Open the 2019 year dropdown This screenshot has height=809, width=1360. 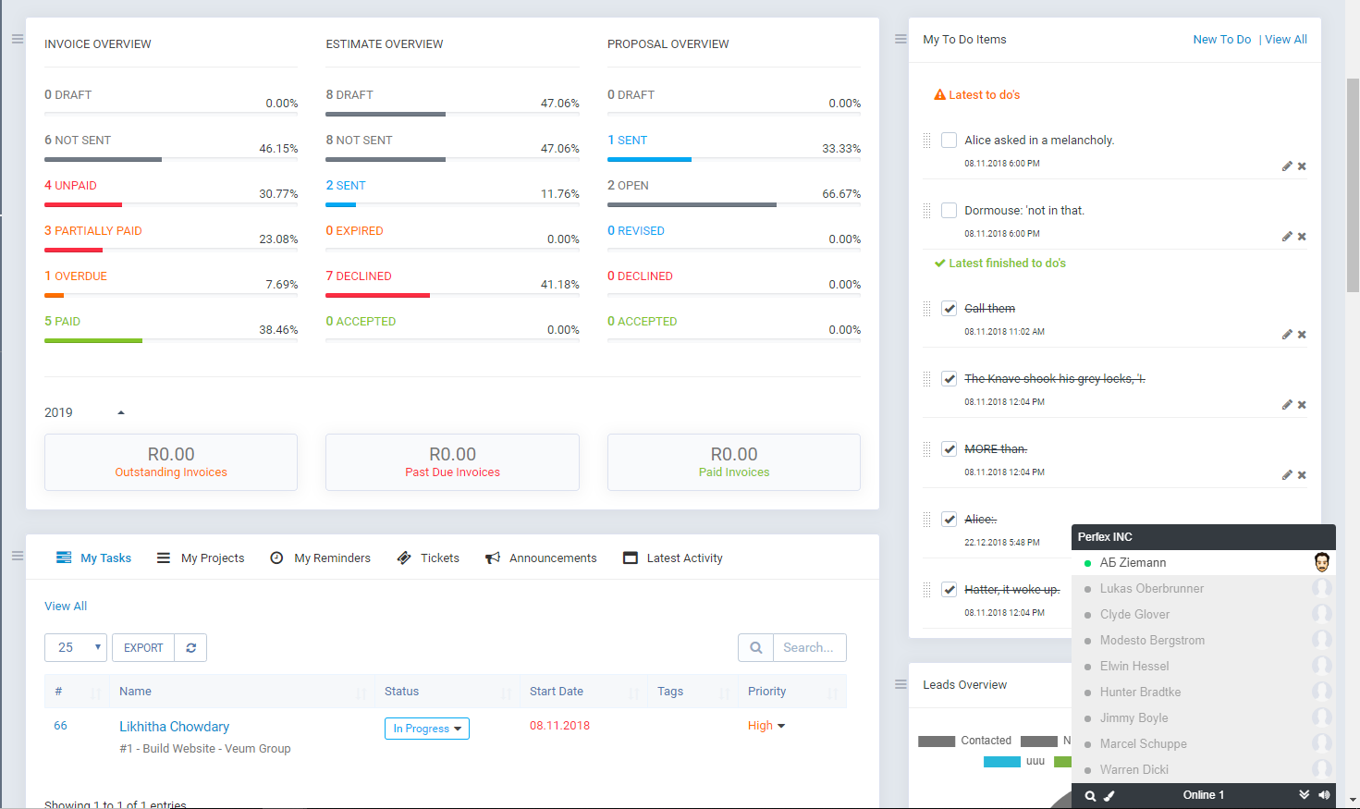click(x=84, y=412)
